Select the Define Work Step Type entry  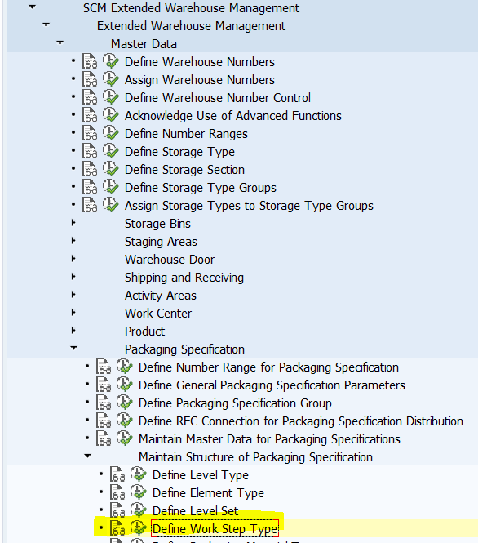(x=215, y=529)
